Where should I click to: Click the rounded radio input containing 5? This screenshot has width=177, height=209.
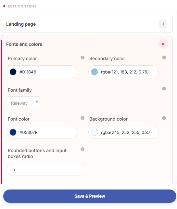[46, 169]
